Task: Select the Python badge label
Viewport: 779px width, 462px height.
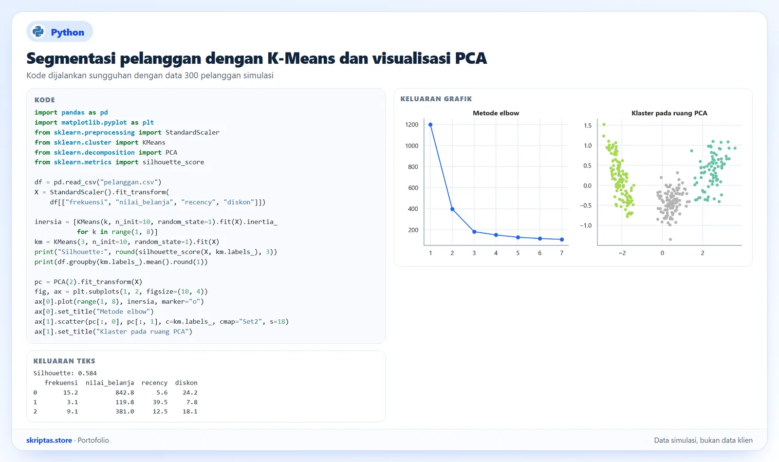Action: point(68,32)
